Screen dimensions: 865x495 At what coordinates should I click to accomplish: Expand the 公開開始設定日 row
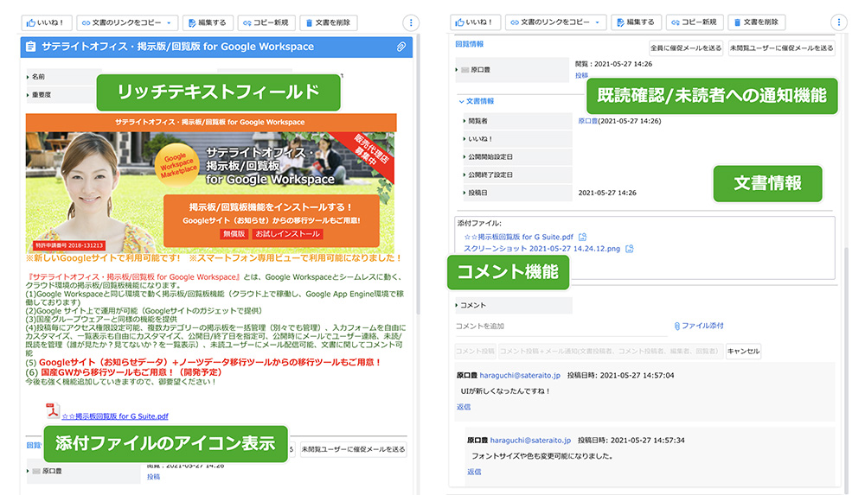click(464, 157)
